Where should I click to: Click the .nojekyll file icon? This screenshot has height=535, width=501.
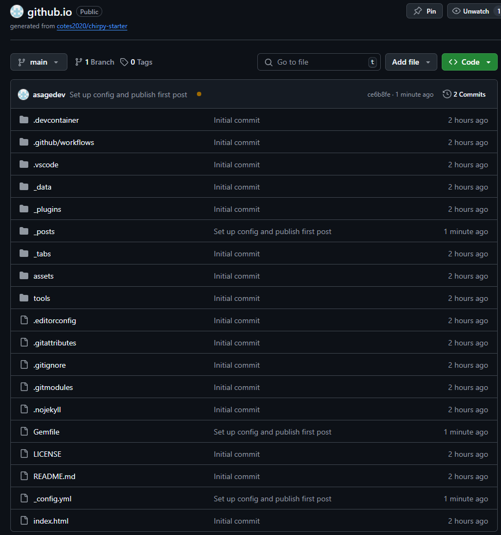24,409
